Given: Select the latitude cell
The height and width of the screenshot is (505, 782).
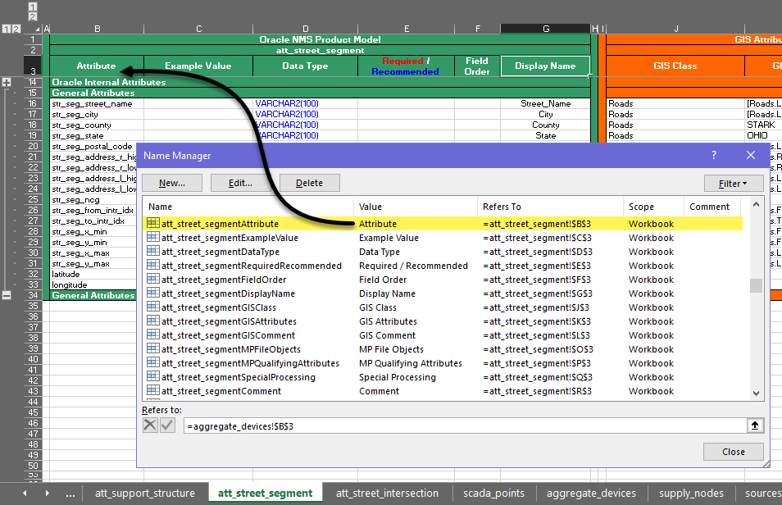Looking at the screenshot, I should pos(93,274).
